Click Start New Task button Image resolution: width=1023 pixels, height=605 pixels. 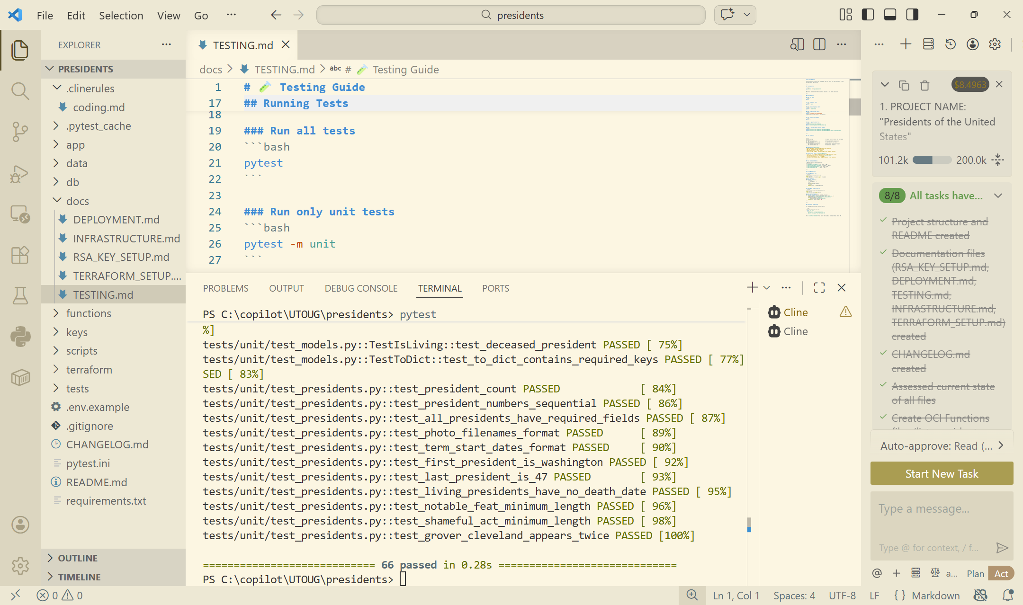(x=942, y=473)
